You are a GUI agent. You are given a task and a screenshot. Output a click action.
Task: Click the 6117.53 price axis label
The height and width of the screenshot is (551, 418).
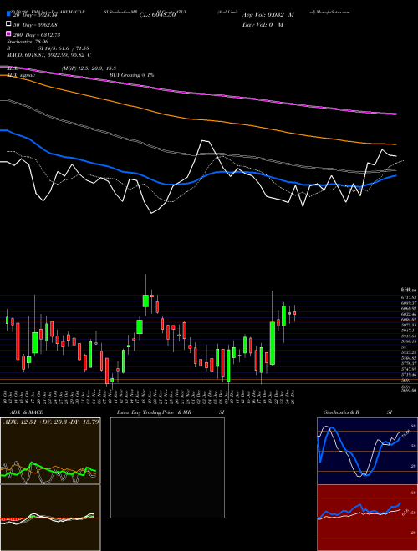pyautogui.click(x=409, y=297)
